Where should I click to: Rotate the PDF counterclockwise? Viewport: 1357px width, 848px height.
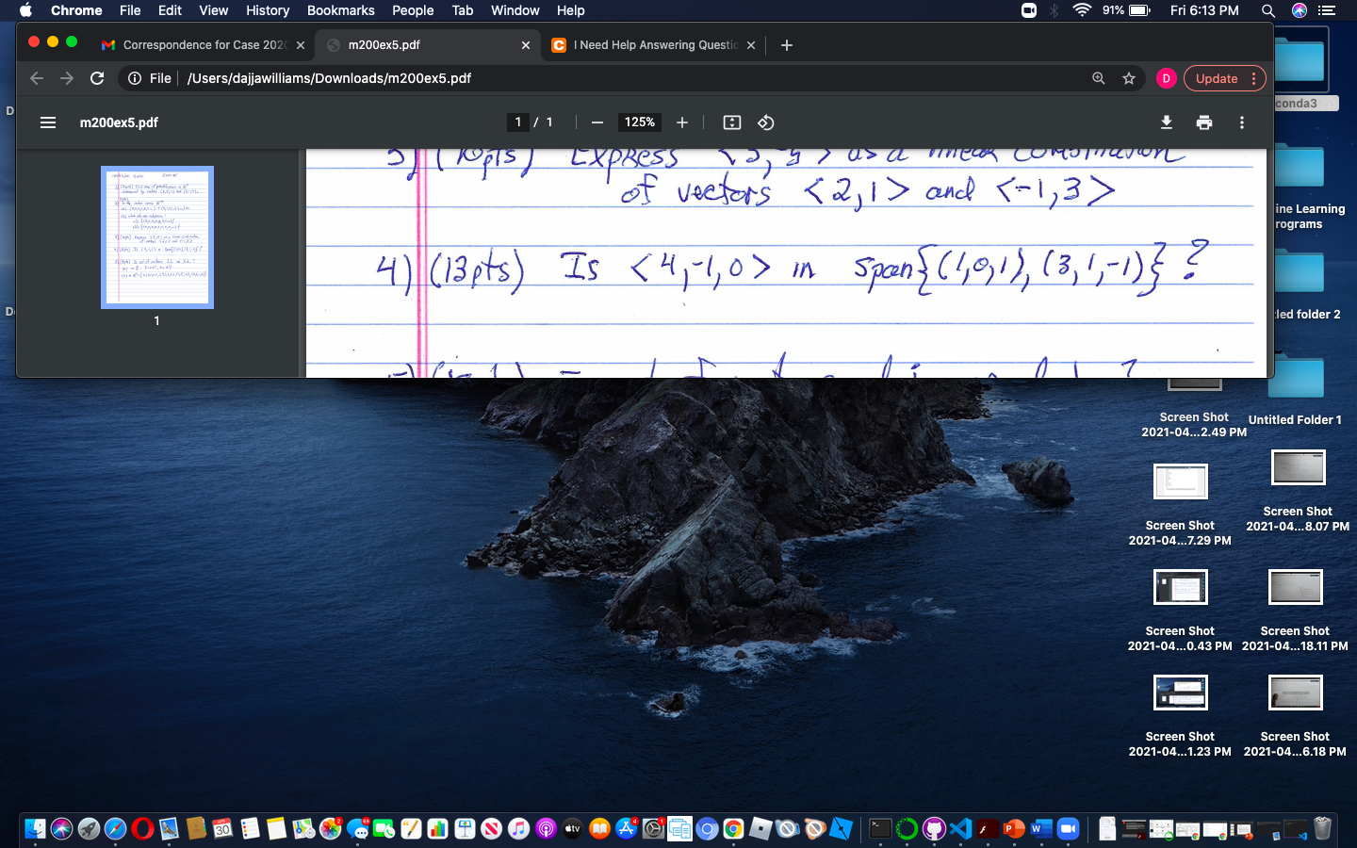coord(765,122)
